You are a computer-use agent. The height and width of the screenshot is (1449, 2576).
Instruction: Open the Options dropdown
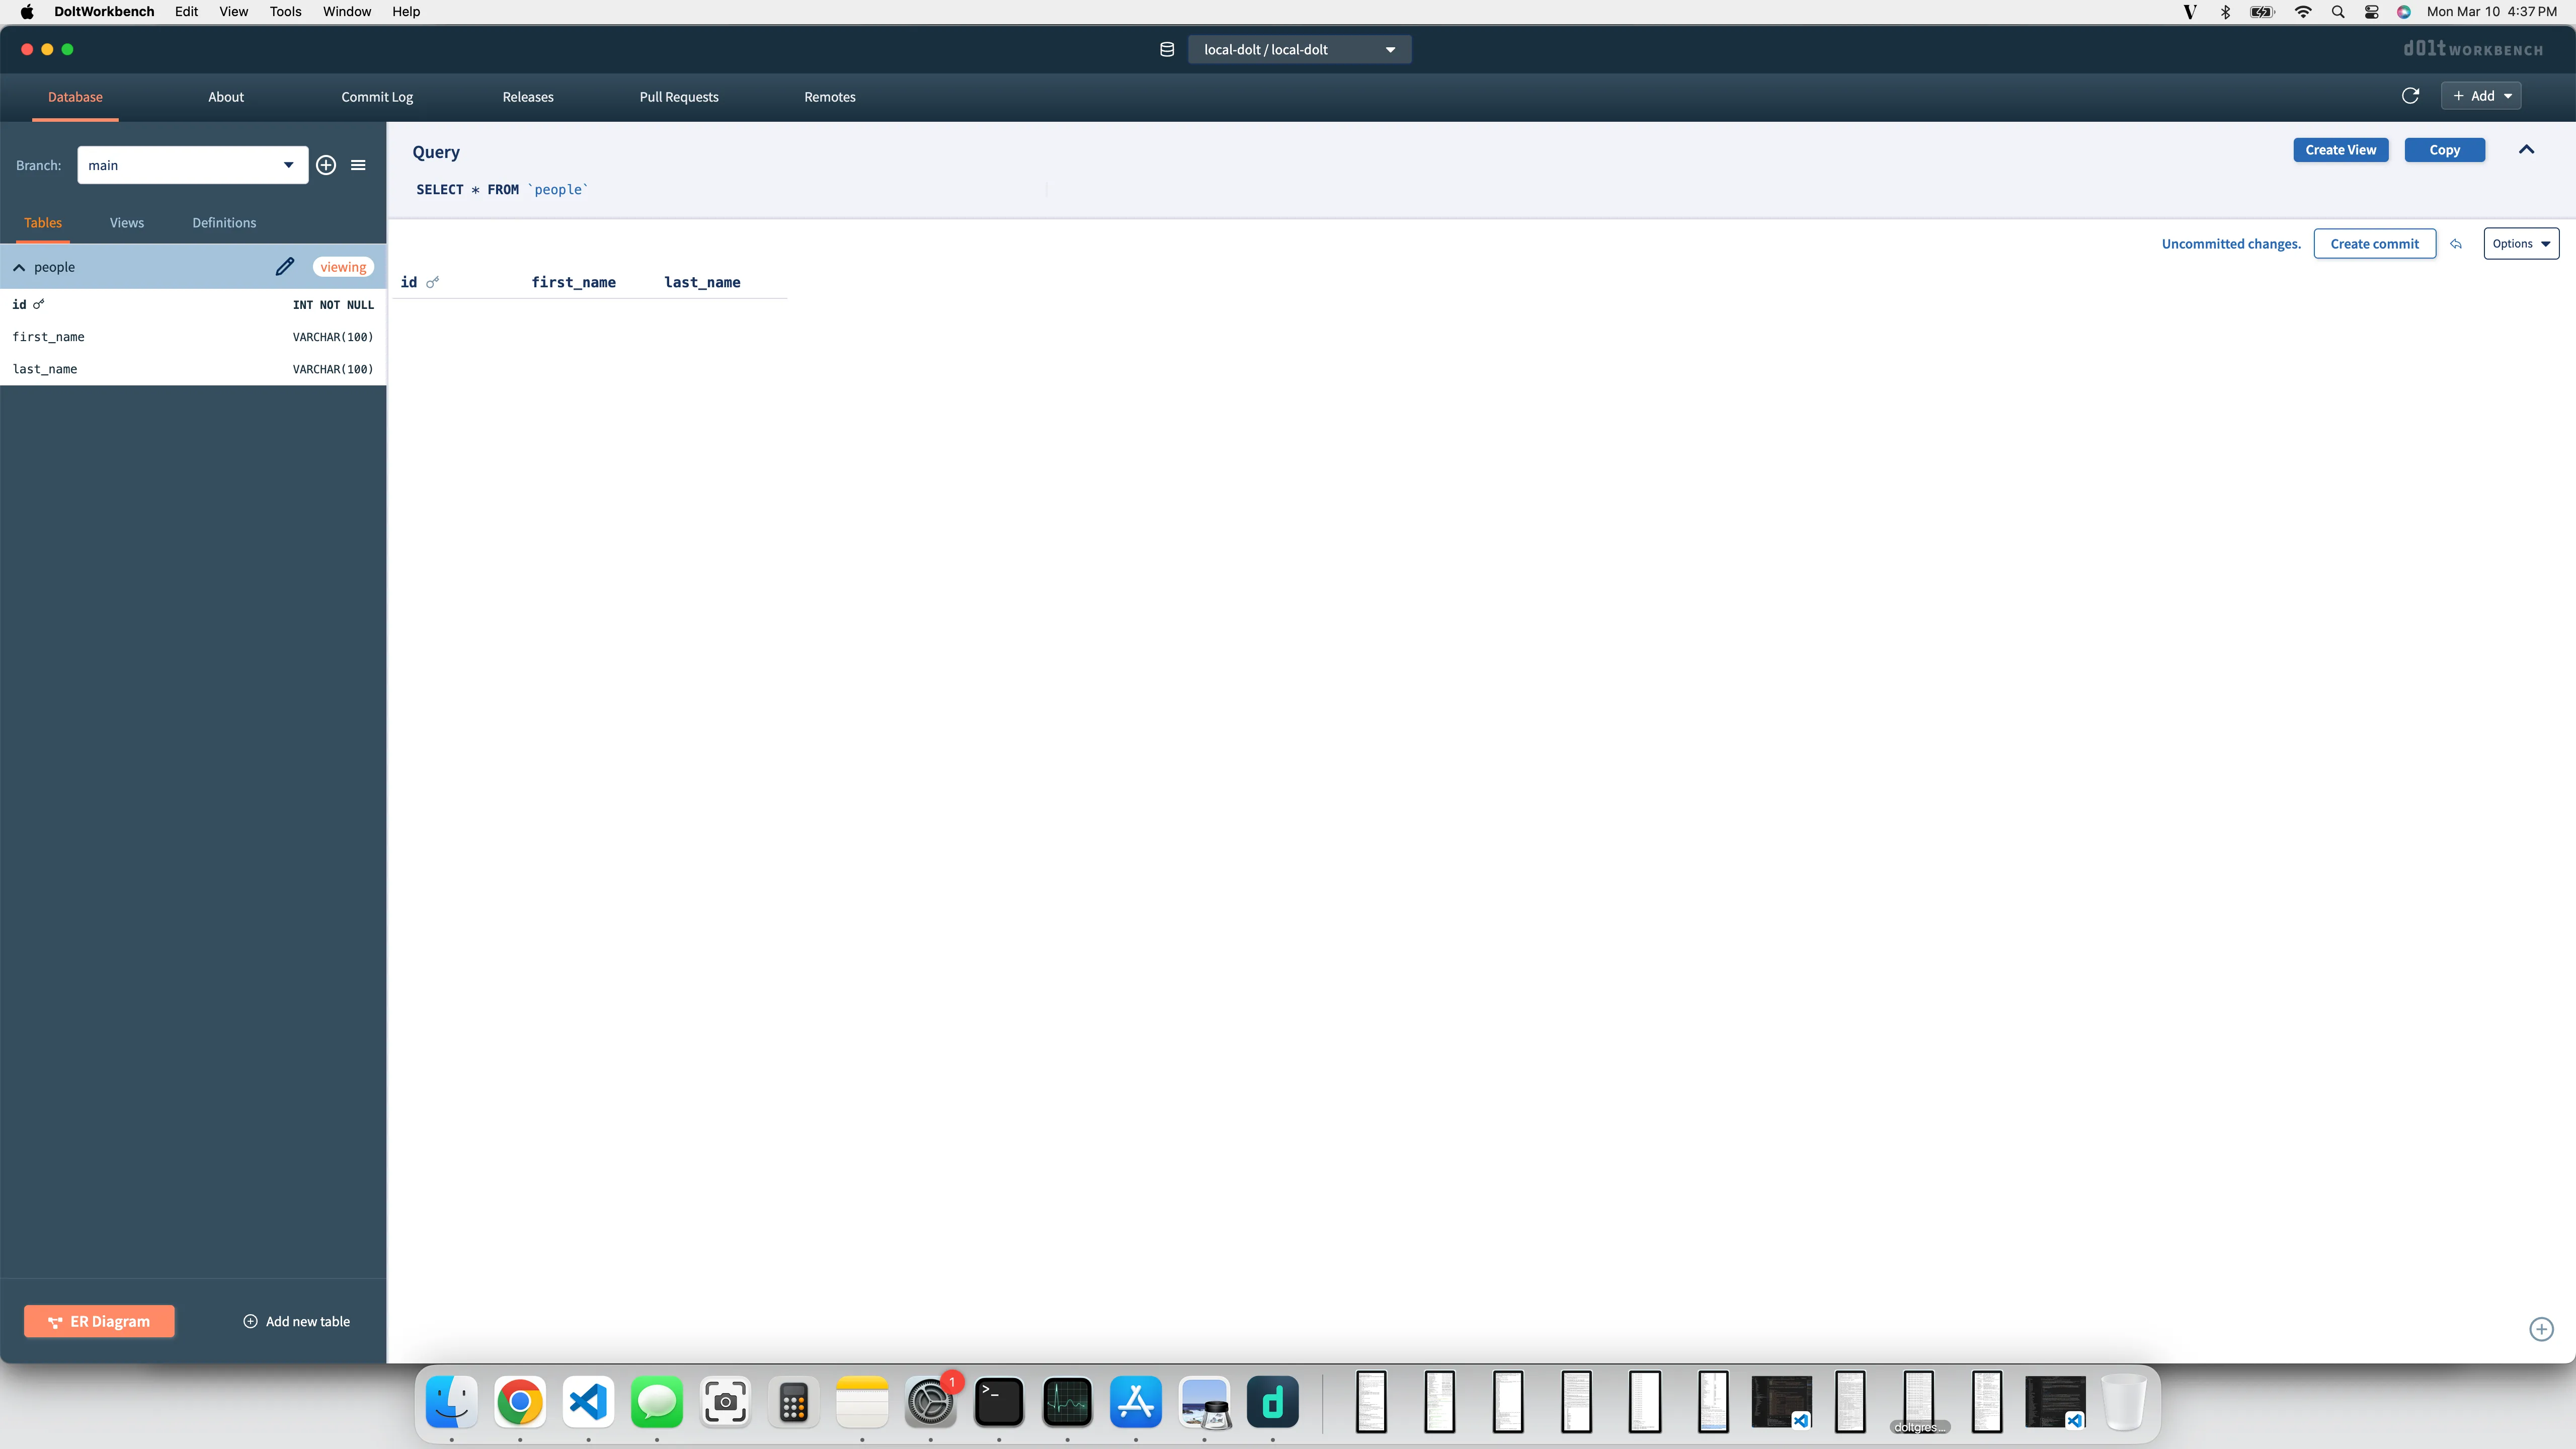point(2520,244)
